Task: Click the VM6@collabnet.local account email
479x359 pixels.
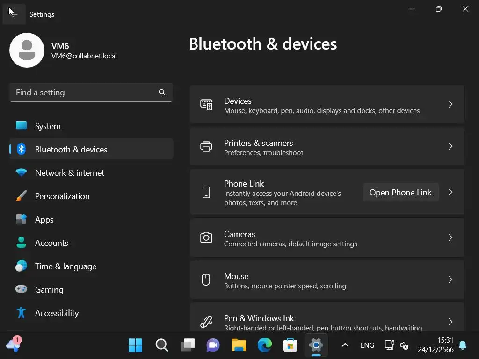Action: (x=84, y=56)
